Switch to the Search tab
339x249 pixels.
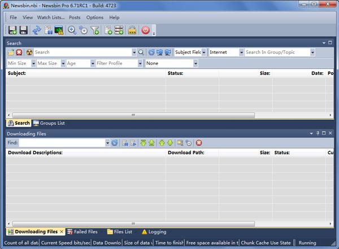[x=19, y=123]
